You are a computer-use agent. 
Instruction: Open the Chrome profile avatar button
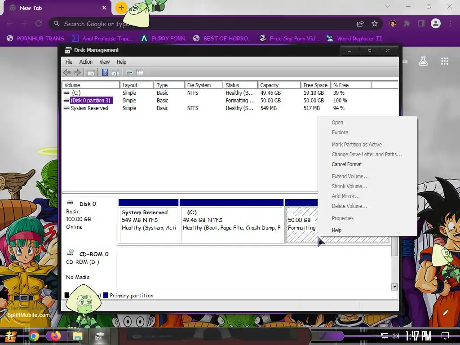tap(436, 23)
